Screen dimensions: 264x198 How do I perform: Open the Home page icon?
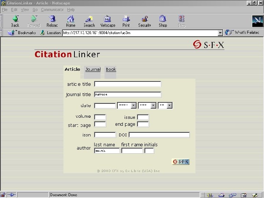click(x=71, y=21)
